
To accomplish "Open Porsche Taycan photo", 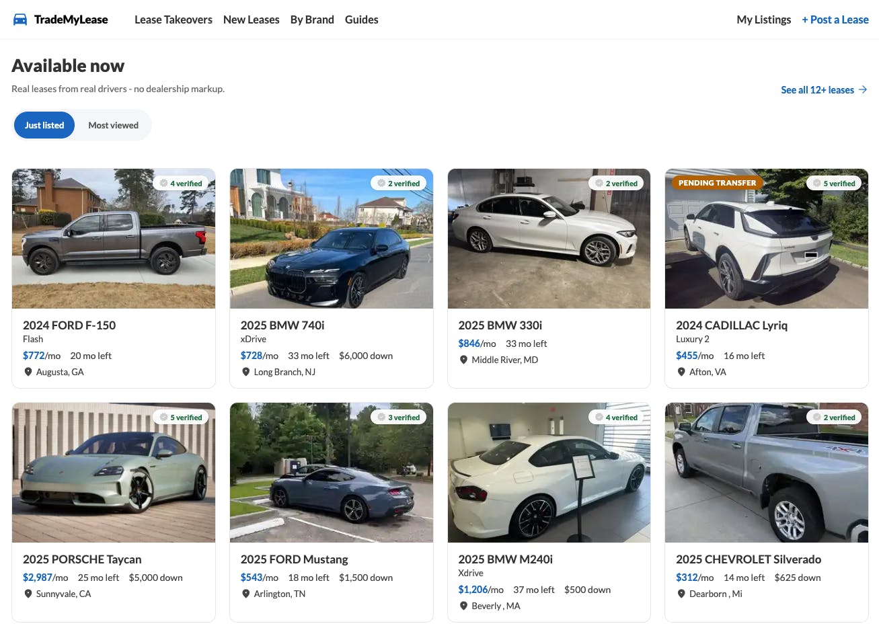I will (x=114, y=473).
